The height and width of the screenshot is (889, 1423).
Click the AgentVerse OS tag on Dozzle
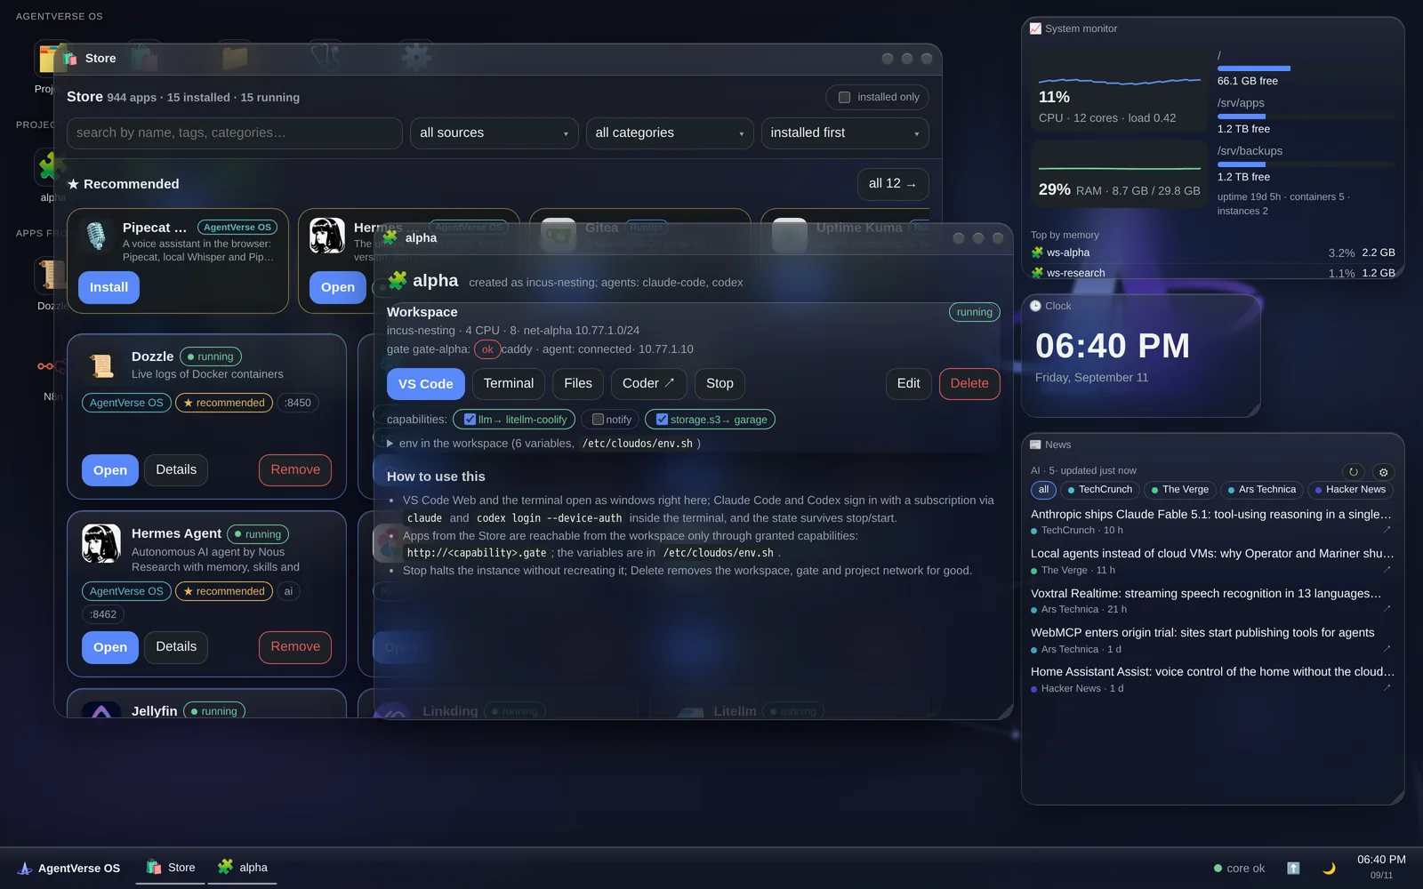pyautogui.click(x=126, y=403)
